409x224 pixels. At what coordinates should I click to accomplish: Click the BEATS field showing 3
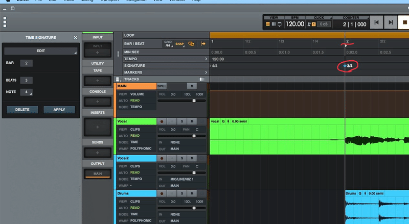point(26,80)
